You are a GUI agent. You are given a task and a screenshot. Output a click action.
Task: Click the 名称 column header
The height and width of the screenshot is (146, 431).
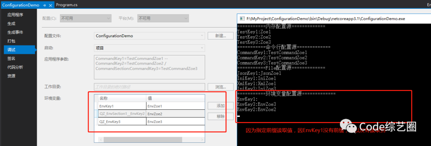pyautogui.click(x=122, y=98)
